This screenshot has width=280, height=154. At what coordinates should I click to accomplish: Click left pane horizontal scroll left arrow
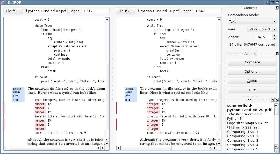6,148
